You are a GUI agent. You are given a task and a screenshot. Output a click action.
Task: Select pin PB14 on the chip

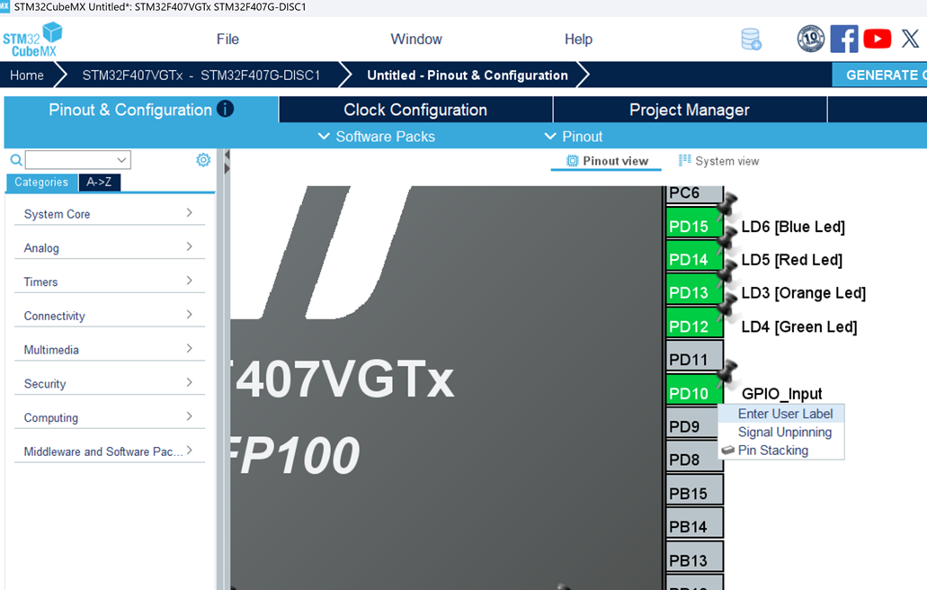point(694,523)
